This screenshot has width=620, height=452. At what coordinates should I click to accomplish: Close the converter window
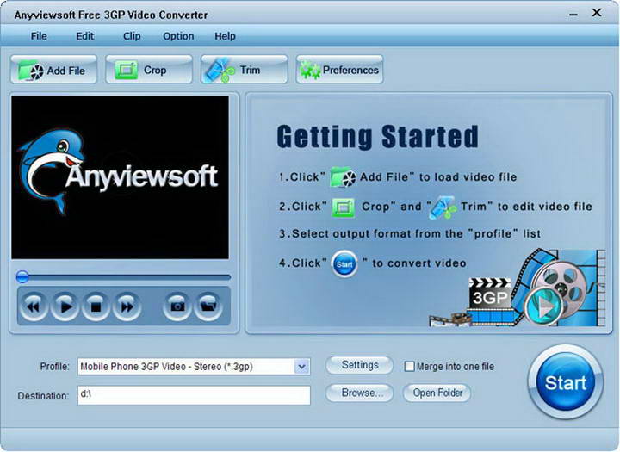(597, 13)
